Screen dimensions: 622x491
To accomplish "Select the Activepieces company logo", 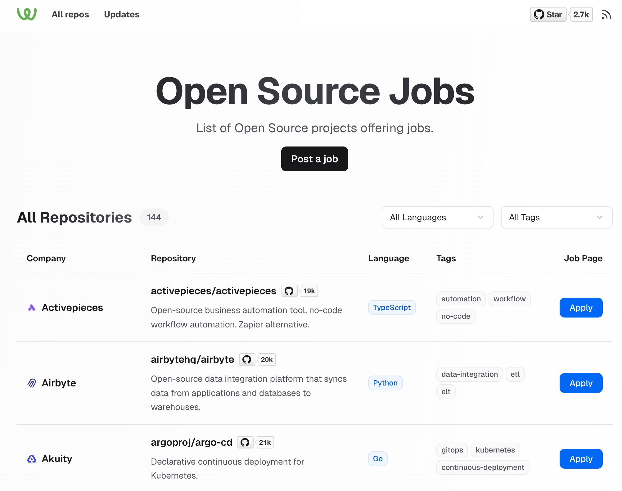I will pos(32,308).
